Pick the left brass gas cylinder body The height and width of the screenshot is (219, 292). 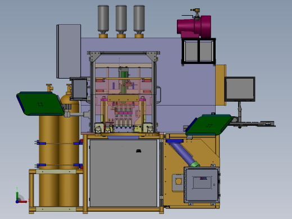49,161
